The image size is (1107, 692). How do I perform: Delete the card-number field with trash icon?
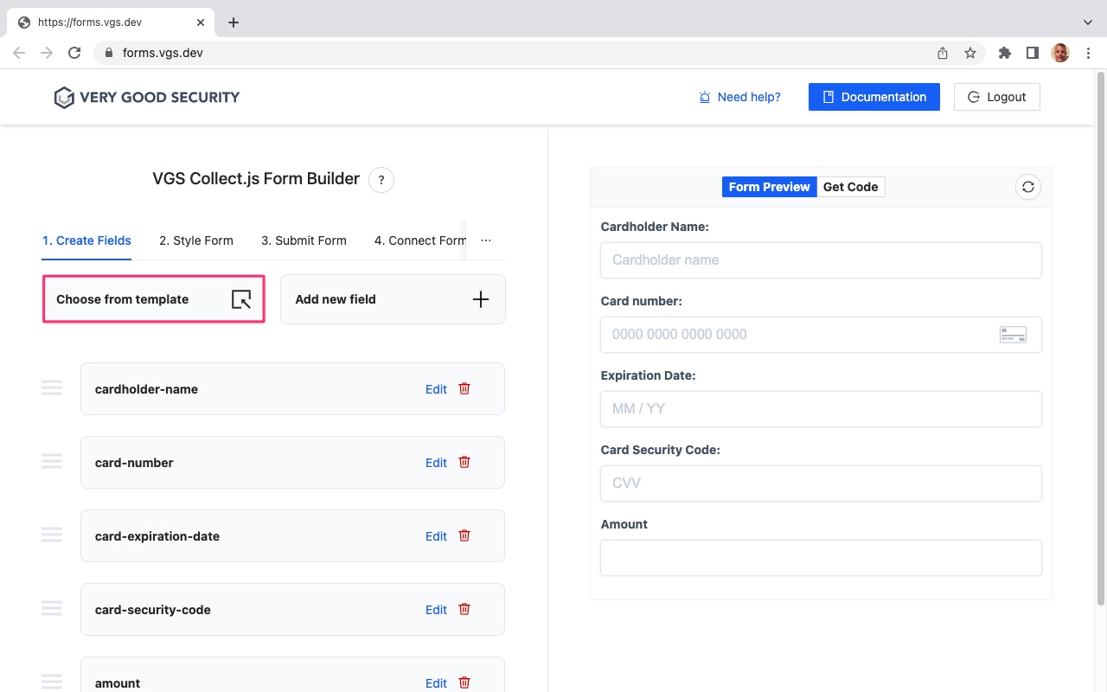464,462
